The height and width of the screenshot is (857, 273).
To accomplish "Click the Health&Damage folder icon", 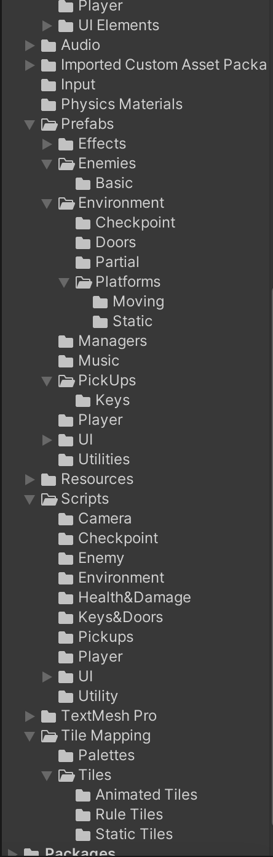I will click(66, 598).
